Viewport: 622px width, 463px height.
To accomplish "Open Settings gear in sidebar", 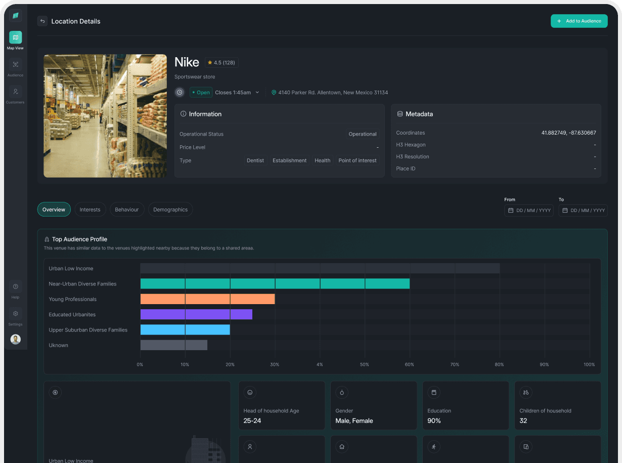I will click(15, 314).
